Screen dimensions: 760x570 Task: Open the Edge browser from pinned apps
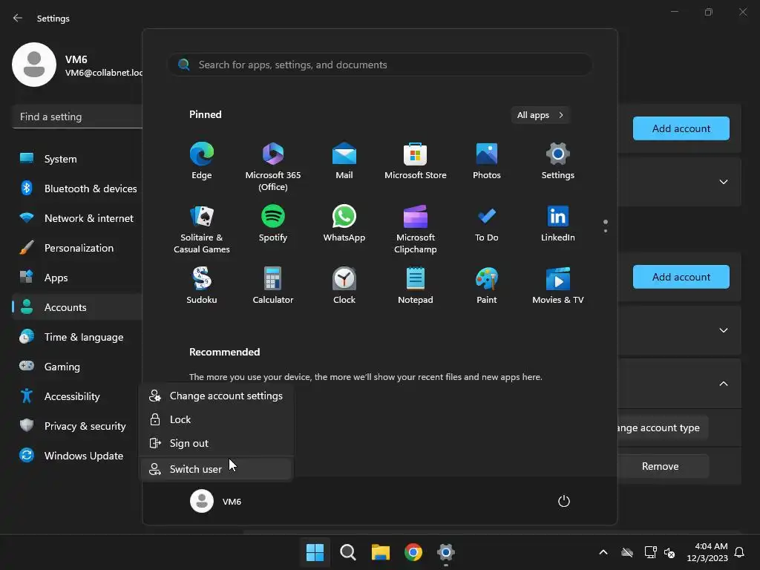click(x=202, y=161)
